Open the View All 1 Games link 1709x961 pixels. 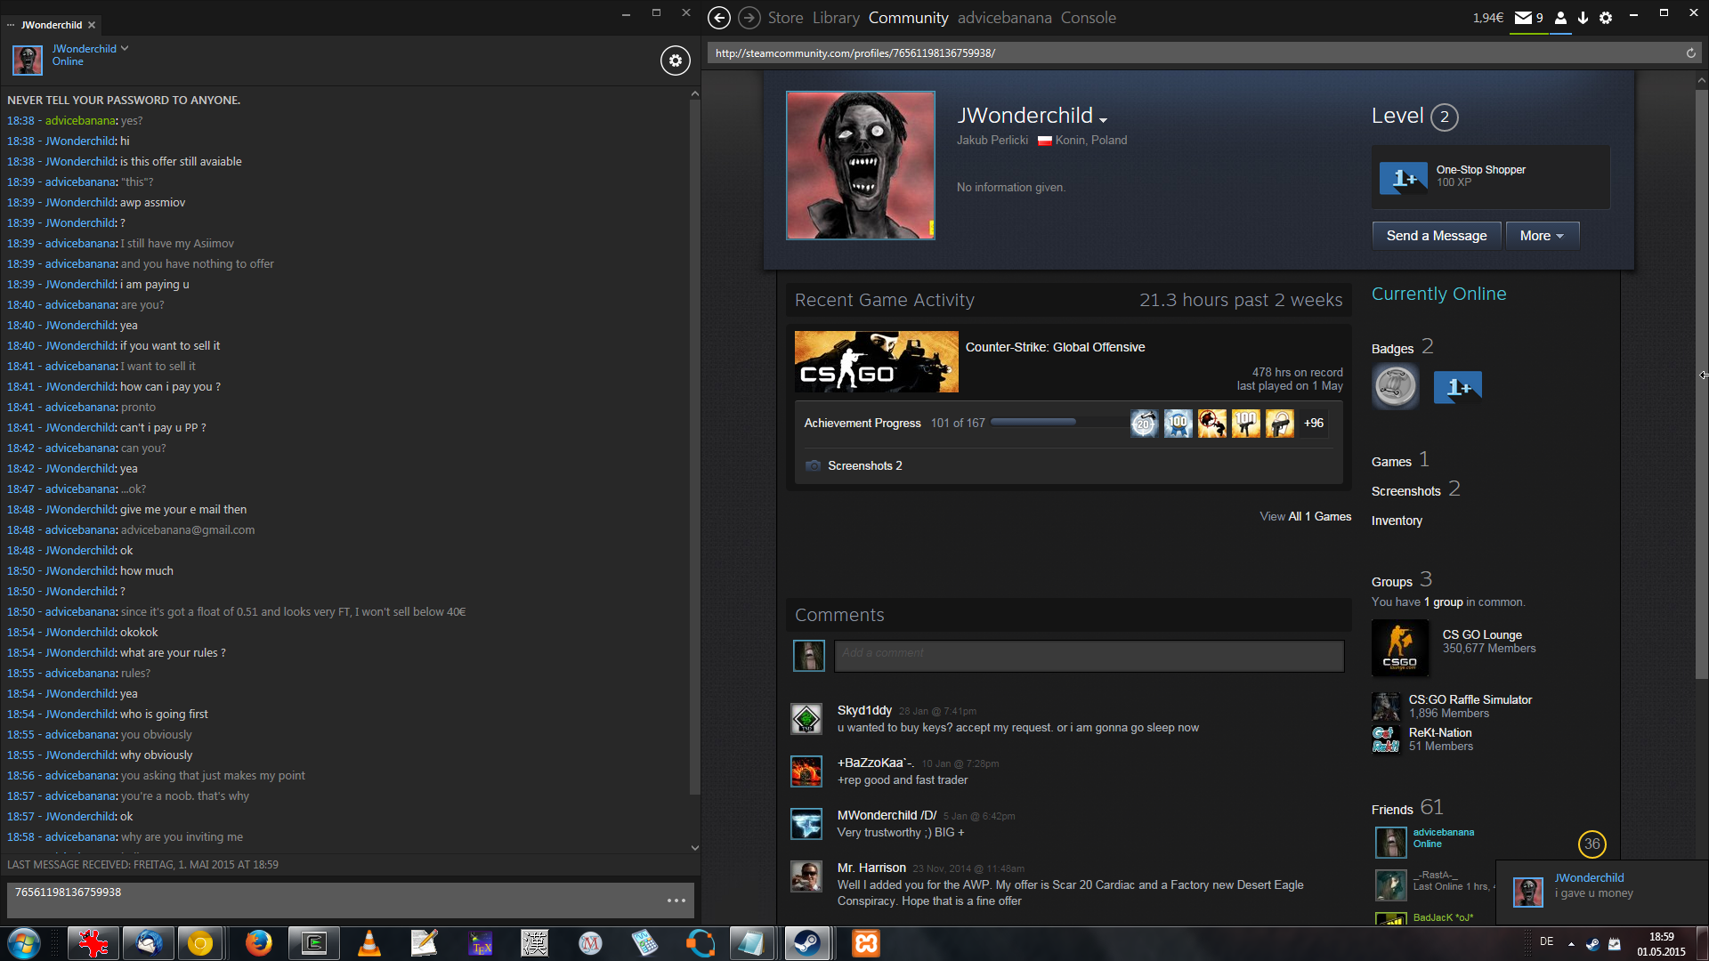(x=1305, y=517)
